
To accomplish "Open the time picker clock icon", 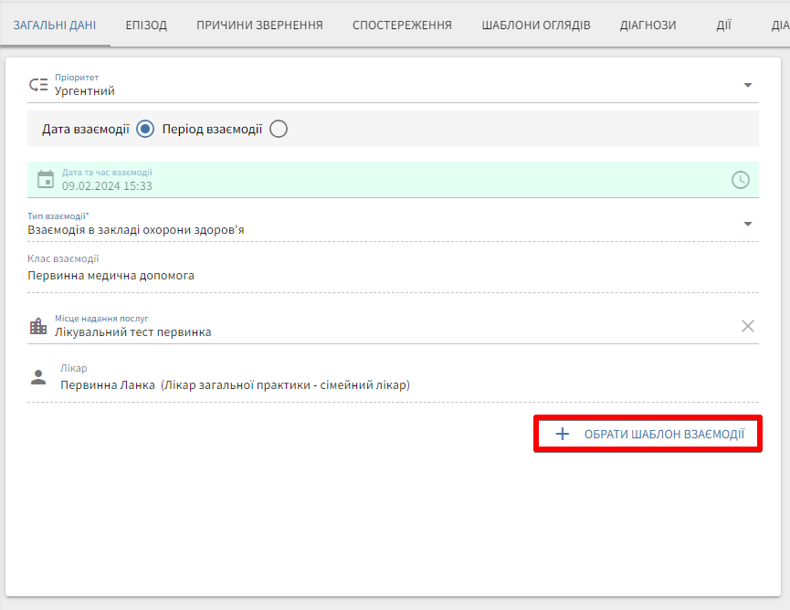I will click(741, 180).
